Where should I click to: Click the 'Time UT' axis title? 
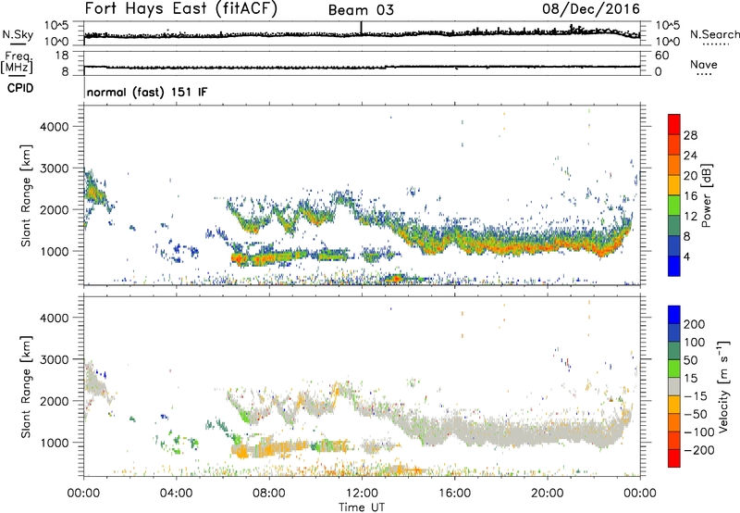(362, 507)
